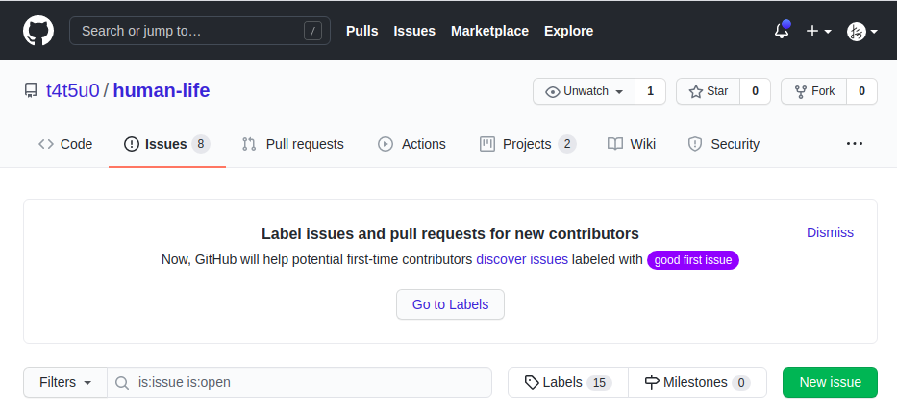Fork the repository
The image size is (897, 411).
(x=812, y=91)
